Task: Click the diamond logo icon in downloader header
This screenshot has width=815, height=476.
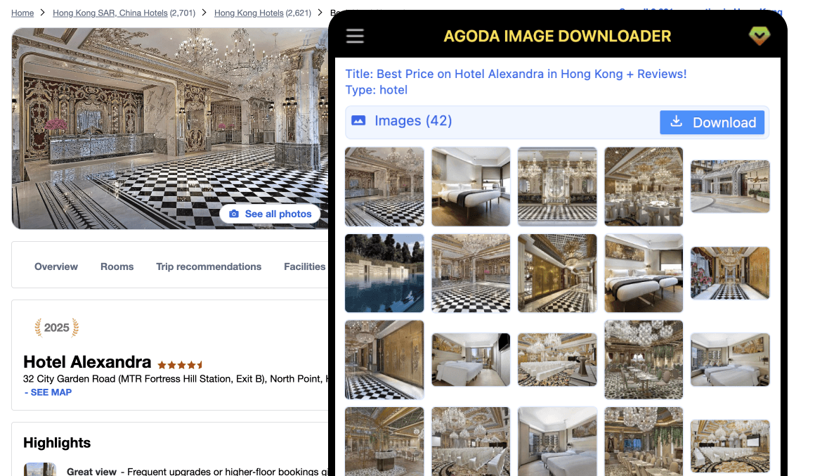Action: point(759,35)
